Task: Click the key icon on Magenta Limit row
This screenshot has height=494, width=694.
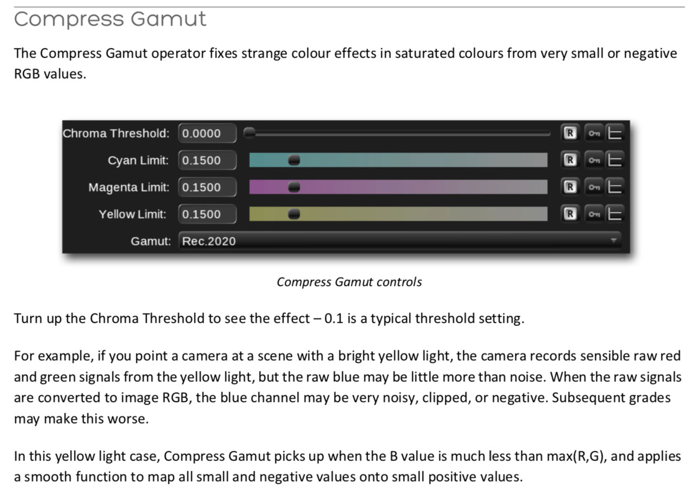Action: tap(595, 187)
